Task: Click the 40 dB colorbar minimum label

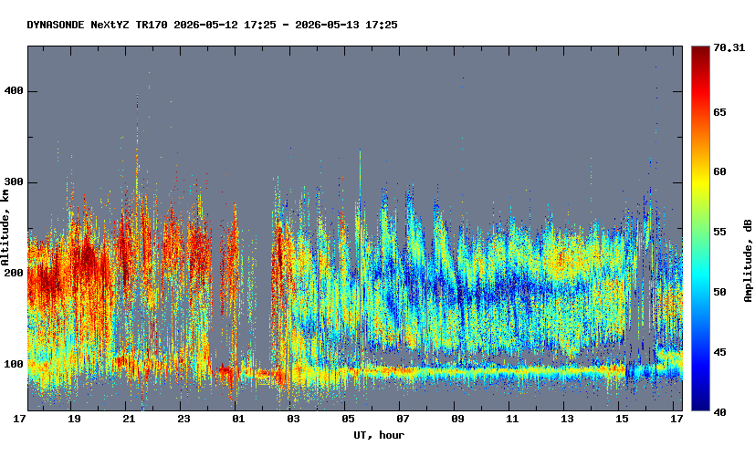Action: (719, 412)
